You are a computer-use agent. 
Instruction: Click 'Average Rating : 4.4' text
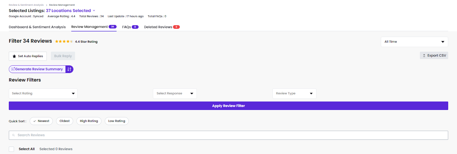[61, 16]
